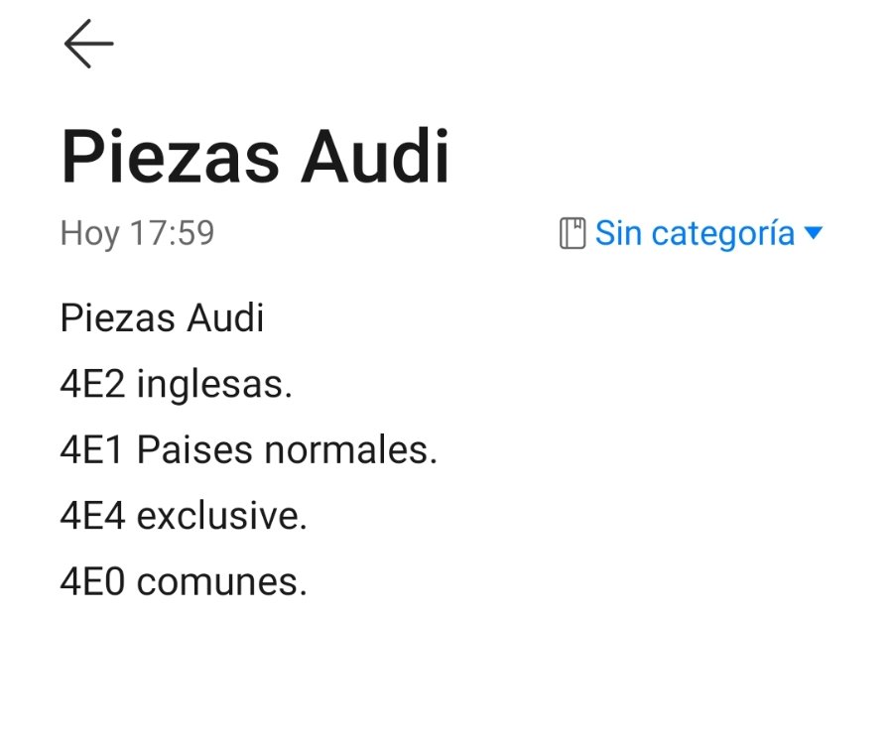The width and height of the screenshot is (890, 744).
Task: Click the line 4E2 inglesas.
Action: 176,384
